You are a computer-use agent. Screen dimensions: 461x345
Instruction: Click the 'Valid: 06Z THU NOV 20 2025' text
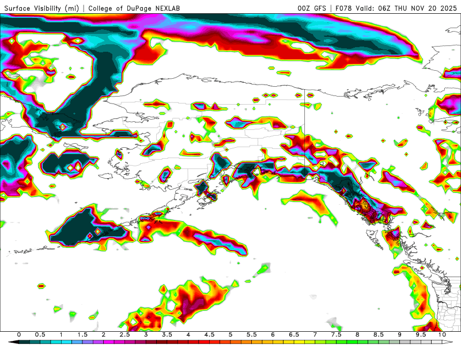click(x=406, y=8)
